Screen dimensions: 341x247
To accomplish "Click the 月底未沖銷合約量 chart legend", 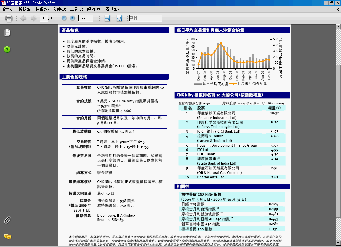I will 248,84.
